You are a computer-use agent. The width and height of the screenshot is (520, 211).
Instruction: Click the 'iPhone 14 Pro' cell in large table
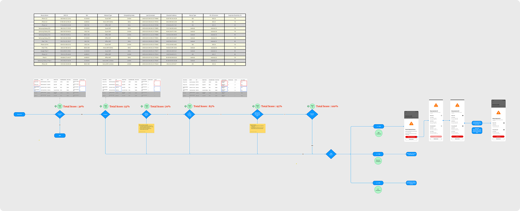pyautogui.click(x=44, y=45)
